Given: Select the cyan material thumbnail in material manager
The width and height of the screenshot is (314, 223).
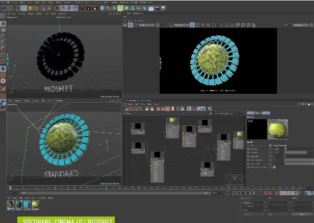Looking at the screenshot, I should (x=27, y=204).
